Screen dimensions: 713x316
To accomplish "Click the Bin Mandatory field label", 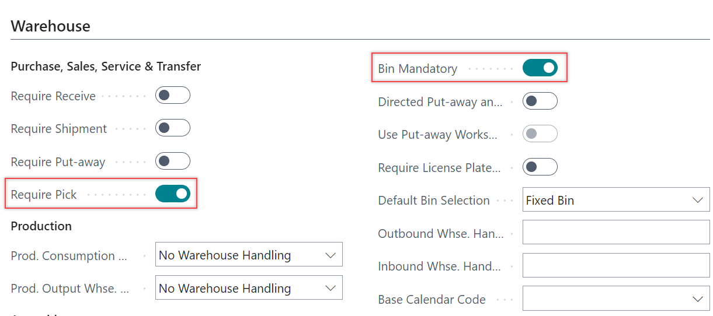I will point(418,69).
